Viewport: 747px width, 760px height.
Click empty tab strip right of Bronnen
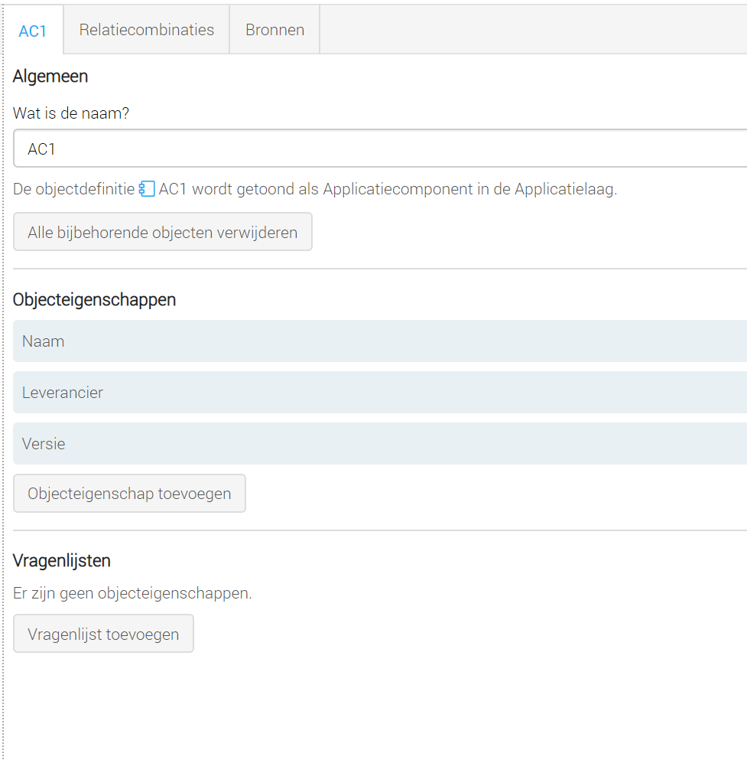tap(533, 30)
